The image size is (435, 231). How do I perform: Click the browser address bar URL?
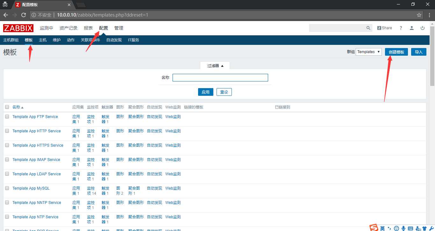[103, 15]
